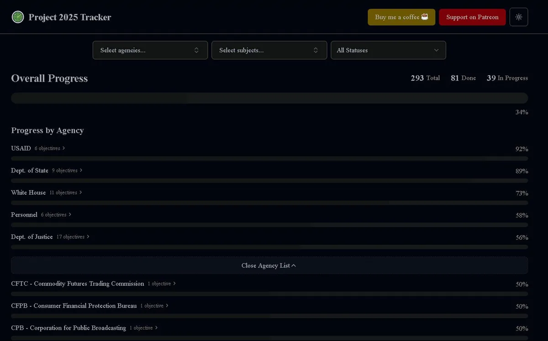Expand Personnel 6 objectives
This screenshot has height=341, width=548.
[x=56, y=215]
